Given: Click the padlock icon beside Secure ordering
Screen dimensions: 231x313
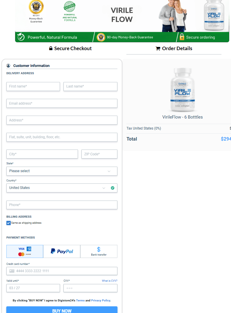Looking at the screenshot, I should 182,37.
